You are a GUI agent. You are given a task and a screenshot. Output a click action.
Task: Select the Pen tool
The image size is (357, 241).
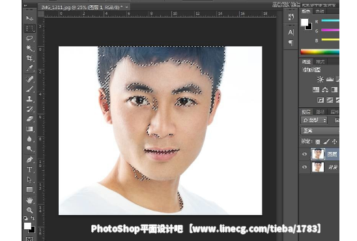29,160
